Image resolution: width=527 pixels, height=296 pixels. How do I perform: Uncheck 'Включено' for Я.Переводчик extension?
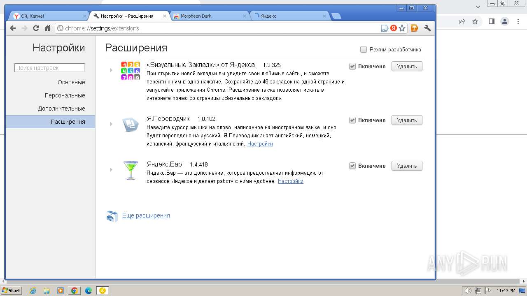pos(352,120)
